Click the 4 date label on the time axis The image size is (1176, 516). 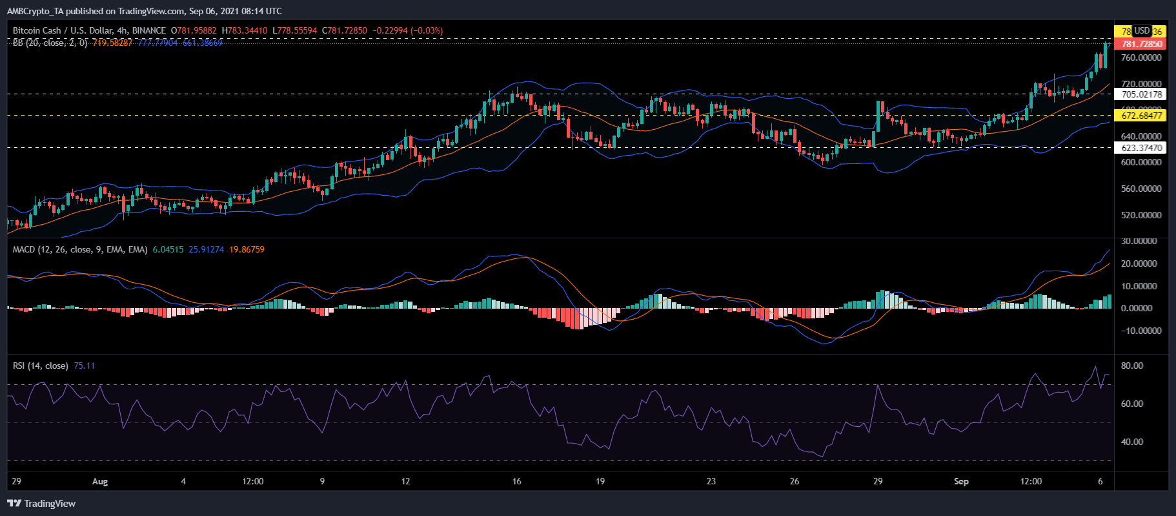[x=183, y=481]
